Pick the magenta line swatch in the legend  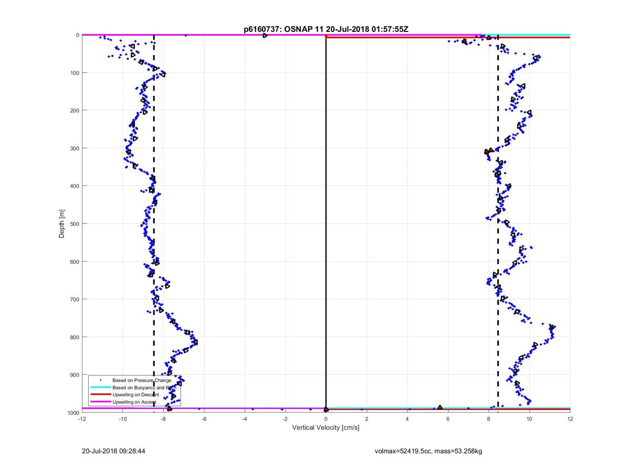click(101, 402)
